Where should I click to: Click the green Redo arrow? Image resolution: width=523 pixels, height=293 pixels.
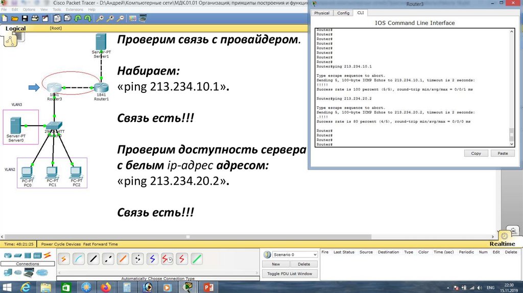click(x=88, y=18)
